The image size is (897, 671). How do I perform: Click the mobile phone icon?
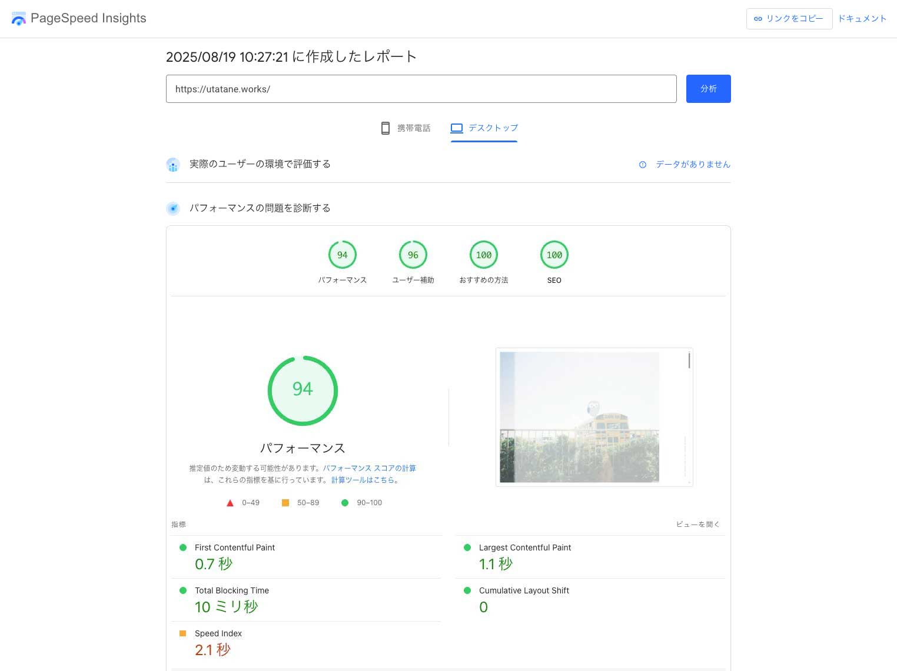point(386,128)
